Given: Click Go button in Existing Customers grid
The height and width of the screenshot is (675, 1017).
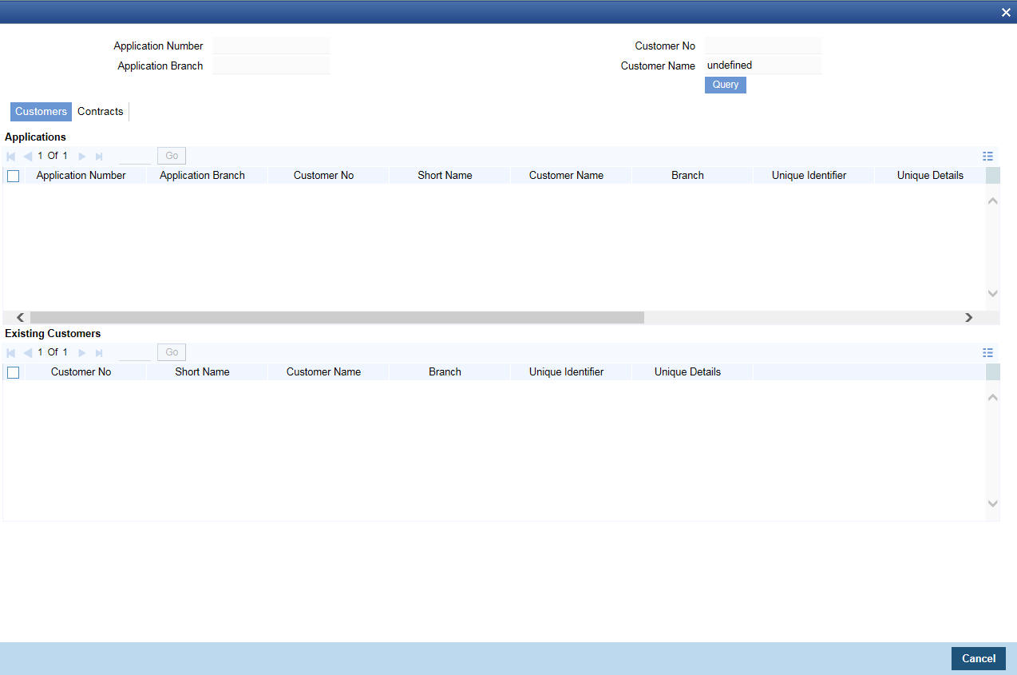Looking at the screenshot, I should click(172, 352).
